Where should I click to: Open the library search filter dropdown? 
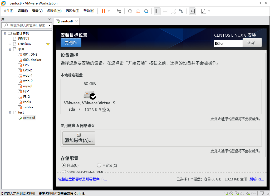pos(50,25)
